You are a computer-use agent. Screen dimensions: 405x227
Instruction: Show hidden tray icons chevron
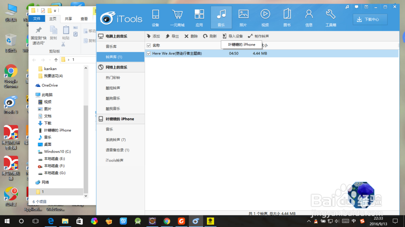309,221
